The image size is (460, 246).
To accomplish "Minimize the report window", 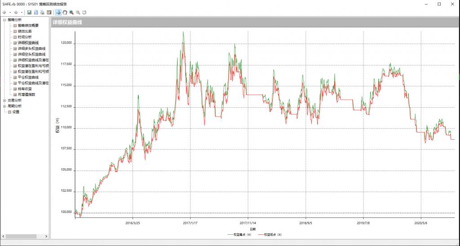I will coord(426,4).
